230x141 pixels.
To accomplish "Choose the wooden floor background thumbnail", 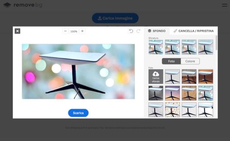I will [189, 76].
